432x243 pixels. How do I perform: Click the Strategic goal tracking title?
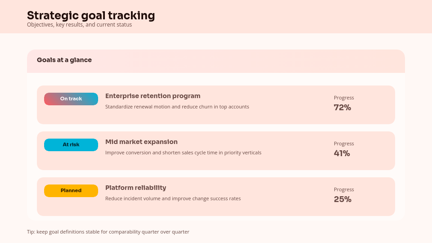point(91,16)
